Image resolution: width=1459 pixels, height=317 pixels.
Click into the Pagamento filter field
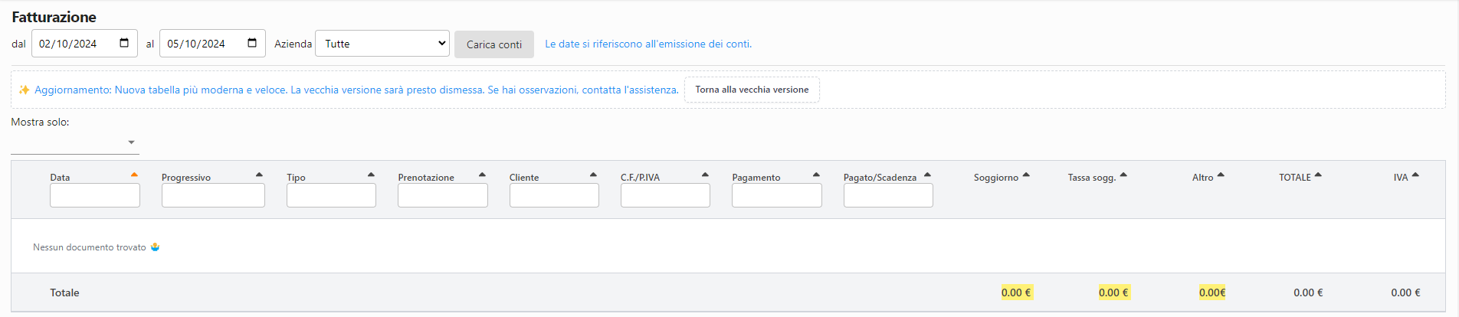[x=776, y=196]
